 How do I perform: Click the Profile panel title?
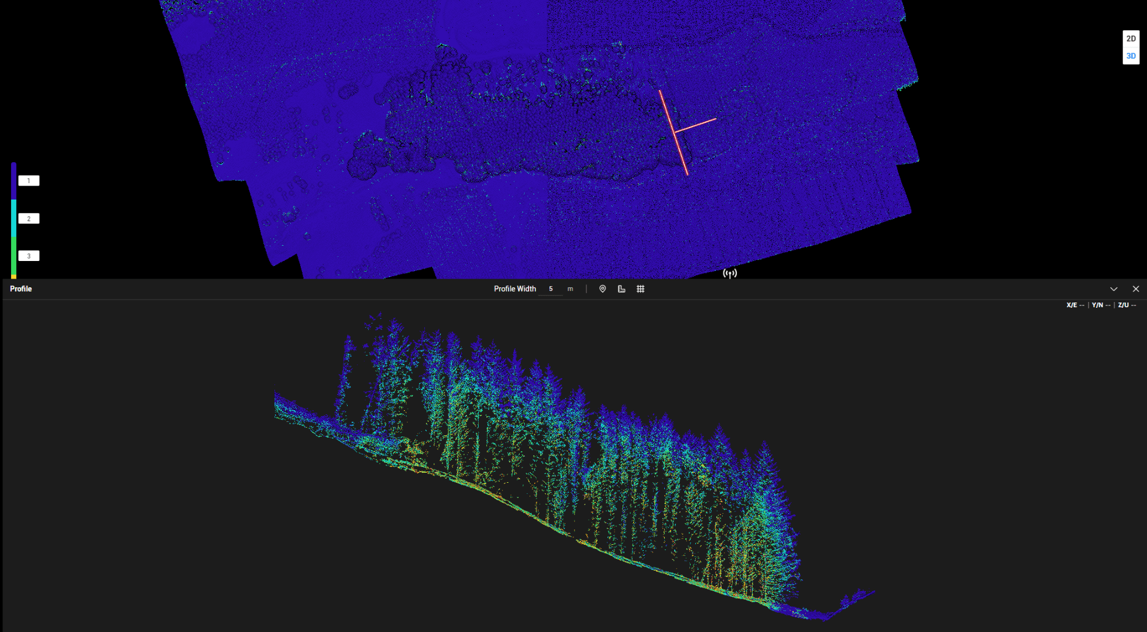21,288
